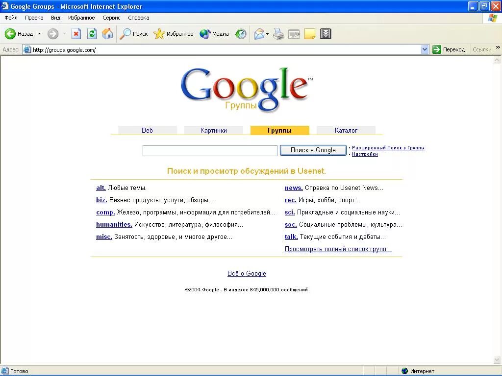Viewport: 502px width, 376px height.
Task: Open the Сервис menu
Action: pos(111,18)
